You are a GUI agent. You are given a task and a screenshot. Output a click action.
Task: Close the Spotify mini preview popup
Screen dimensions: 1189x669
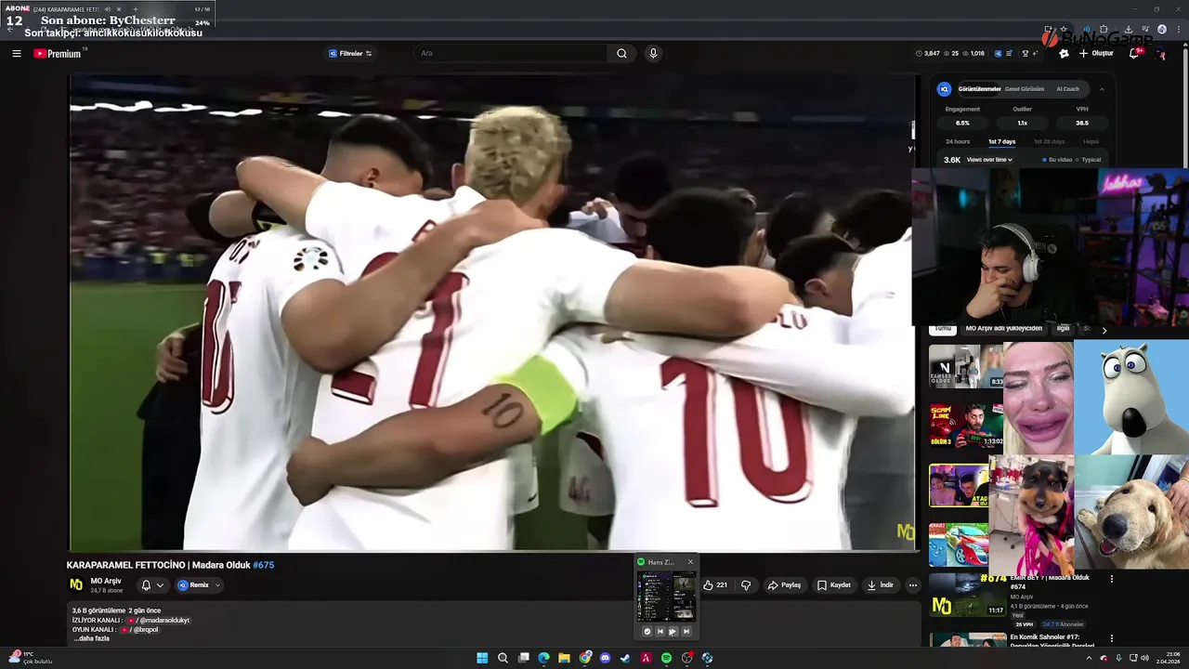pos(690,562)
